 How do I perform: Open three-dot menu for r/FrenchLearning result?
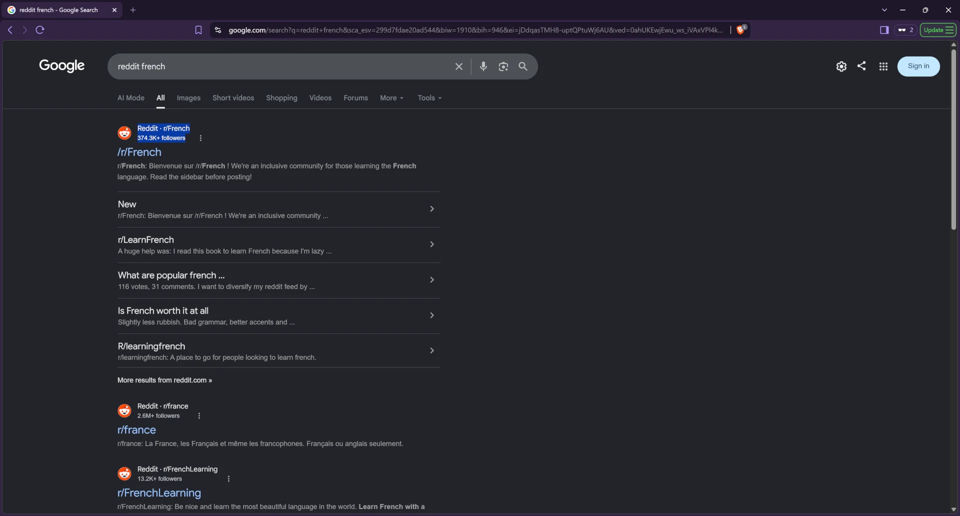point(228,479)
